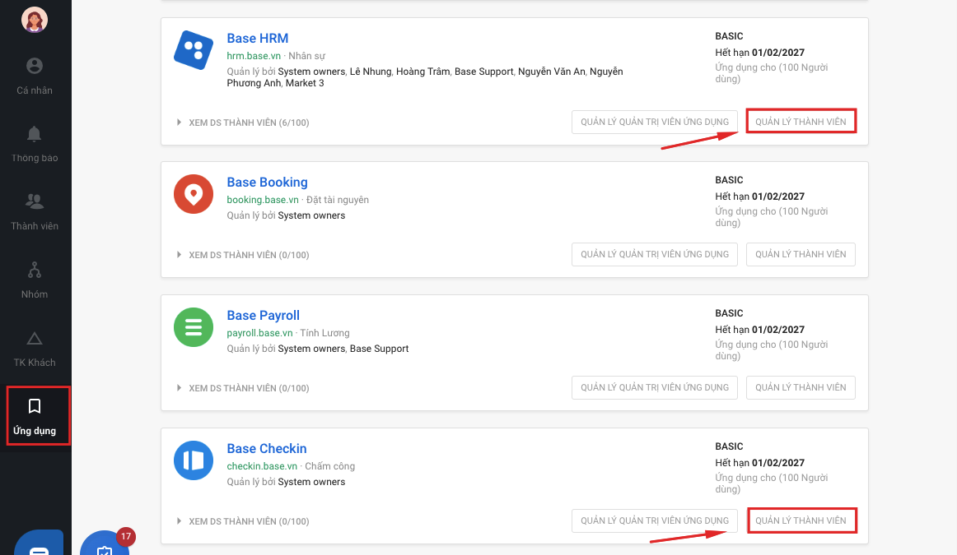
Task: Select the Base HRM expiry date 01/02/2027
Action: [x=778, y=53]
